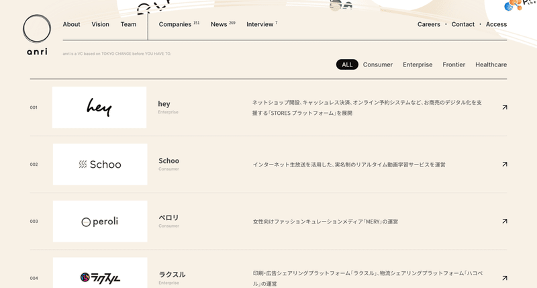Open arrow icon for ペロリ row
The width and height of the screenshot is (537, 288).
click(505, 221)
